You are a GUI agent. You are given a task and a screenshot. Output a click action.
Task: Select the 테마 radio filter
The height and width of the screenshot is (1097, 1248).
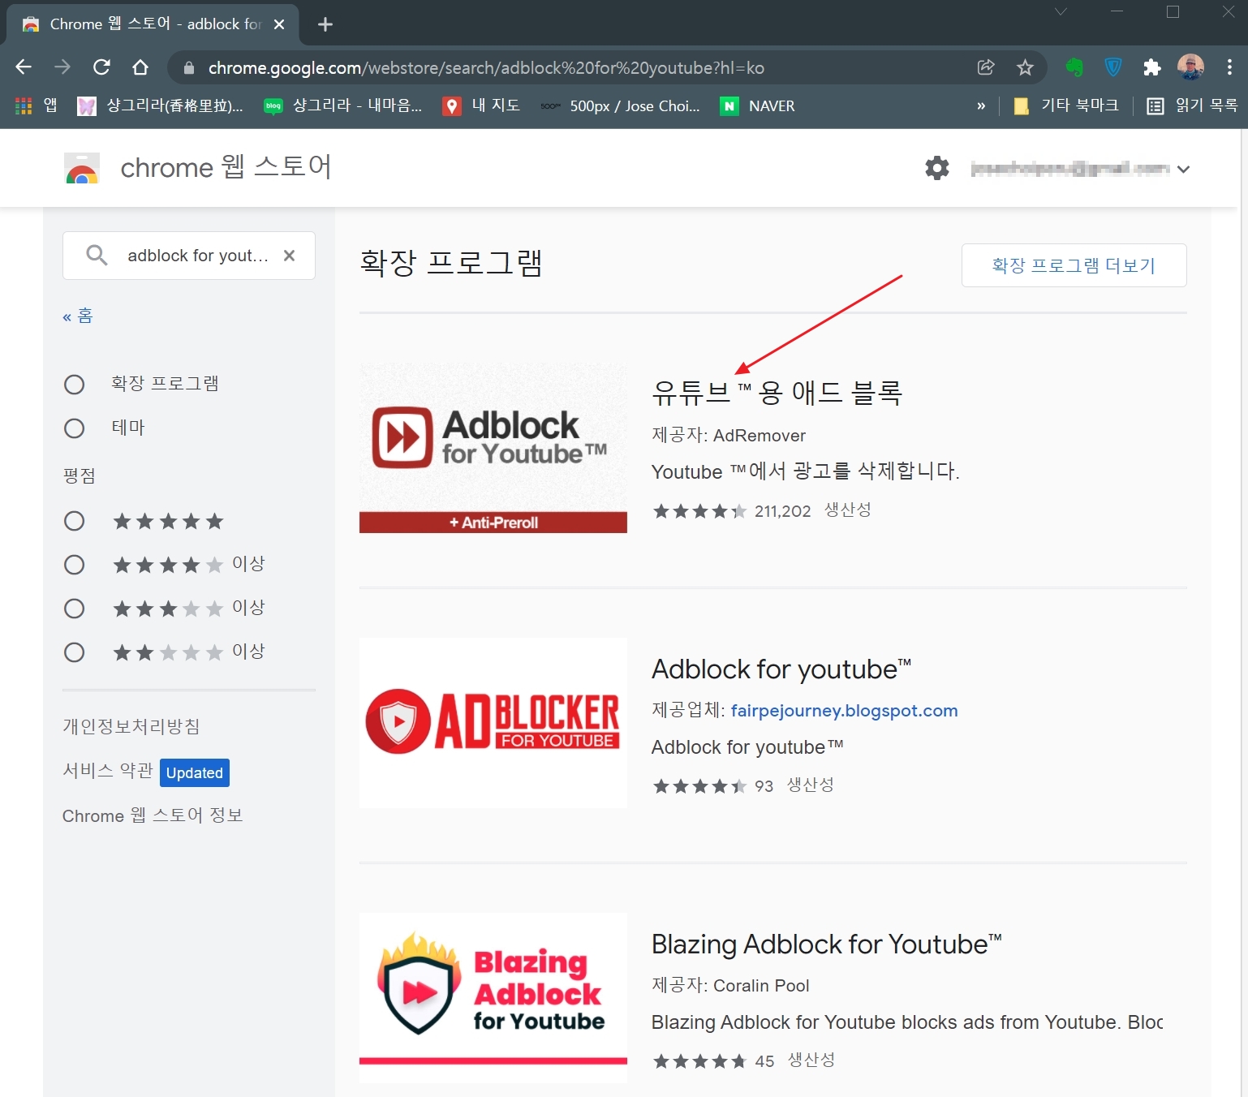tap(74, 428)
